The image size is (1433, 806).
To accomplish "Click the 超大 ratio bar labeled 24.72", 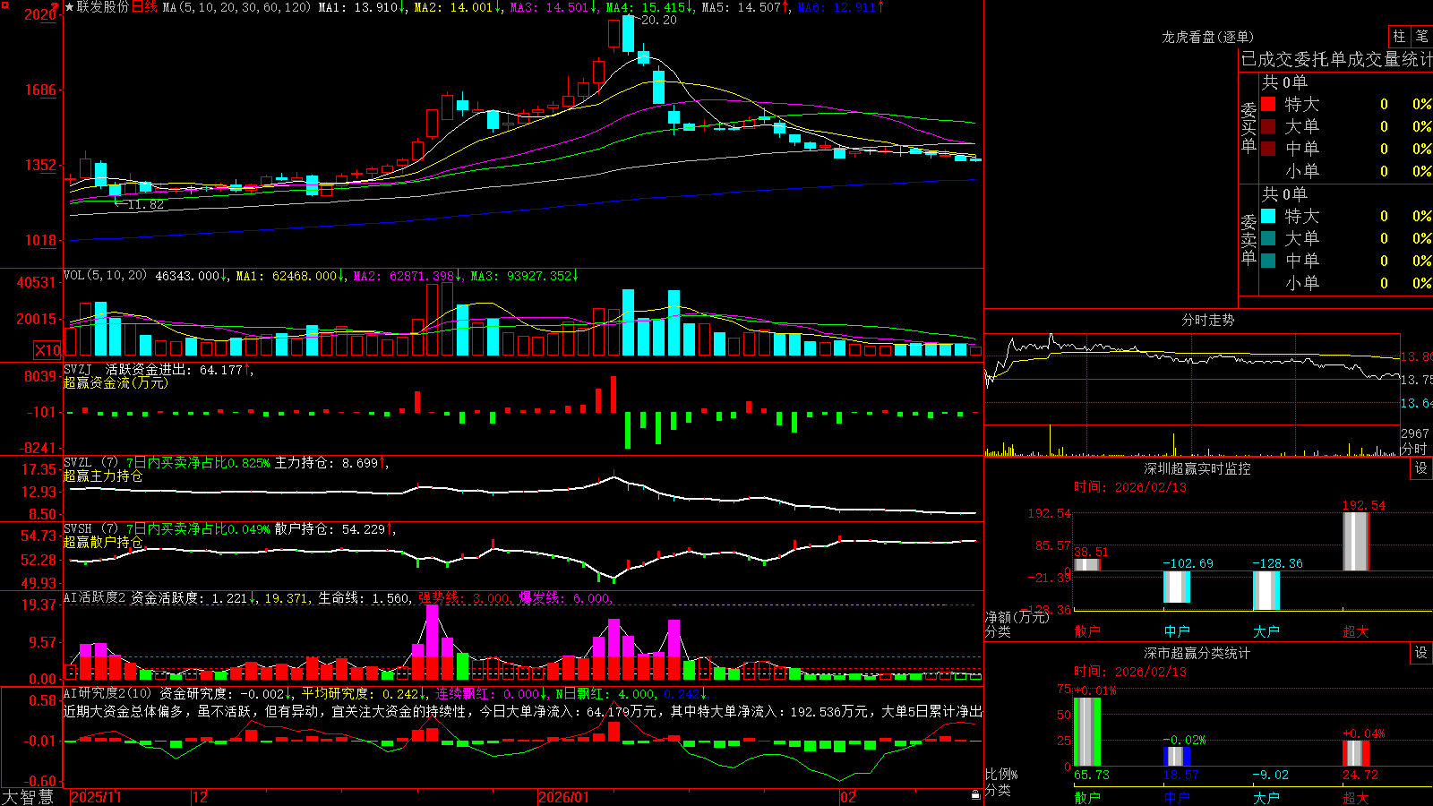I will (1356, 753).
